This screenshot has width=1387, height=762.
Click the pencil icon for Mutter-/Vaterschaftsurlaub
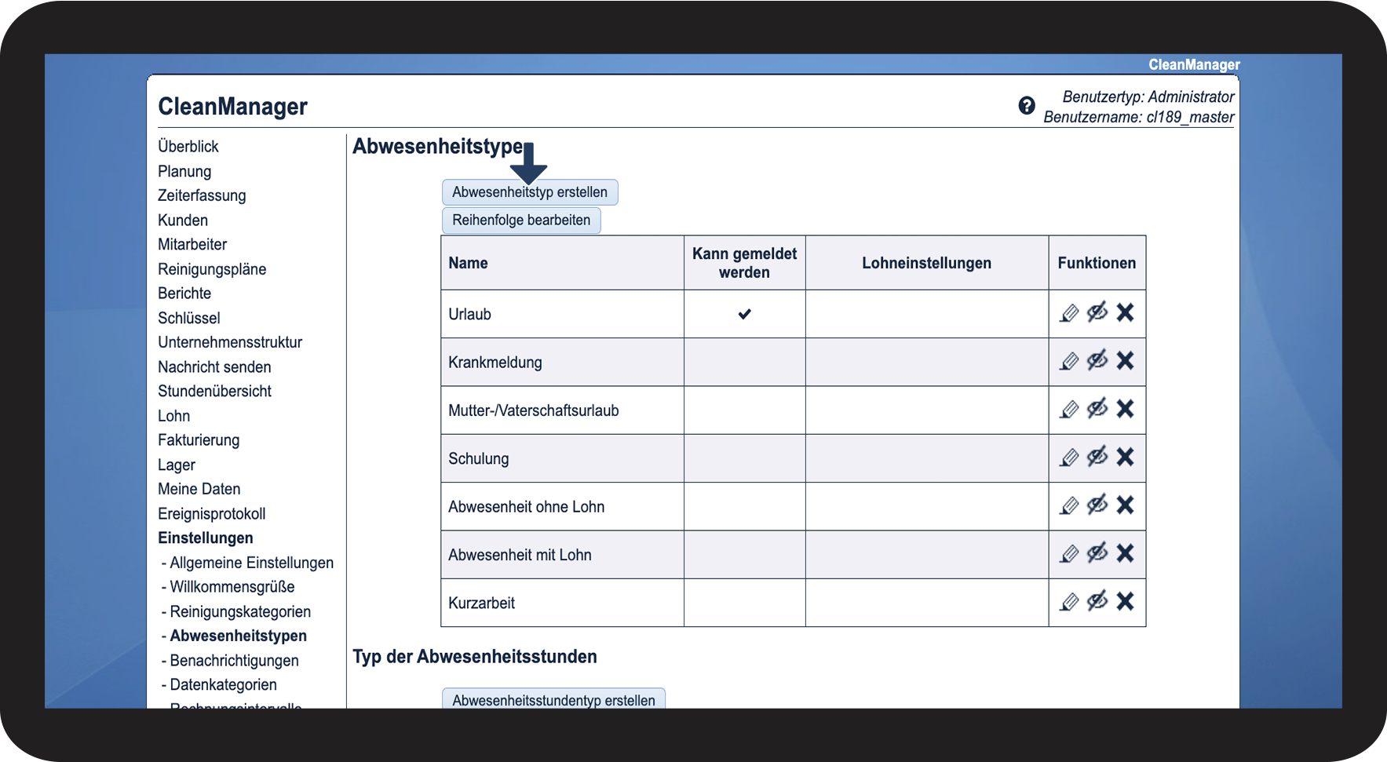click(1069, 409)
